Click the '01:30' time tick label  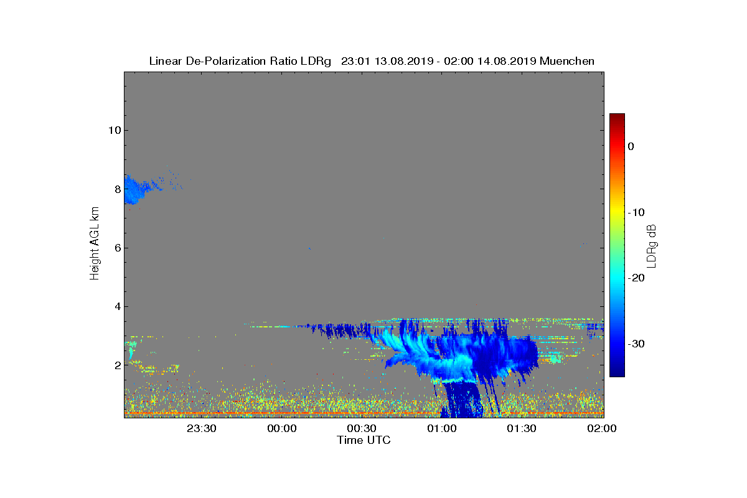(x=522, y=428)
